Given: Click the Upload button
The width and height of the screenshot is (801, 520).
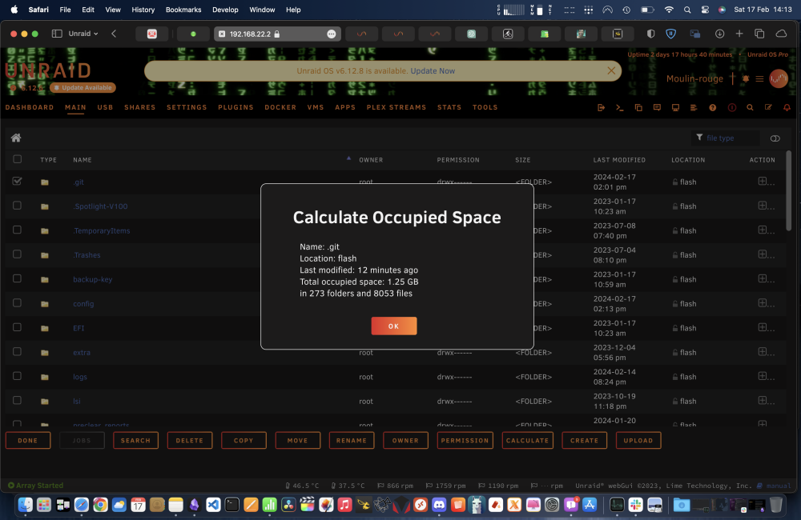Looking at the screenshot, I should [x=638, y=440].
